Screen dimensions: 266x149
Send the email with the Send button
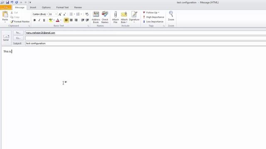coord(6,38)
